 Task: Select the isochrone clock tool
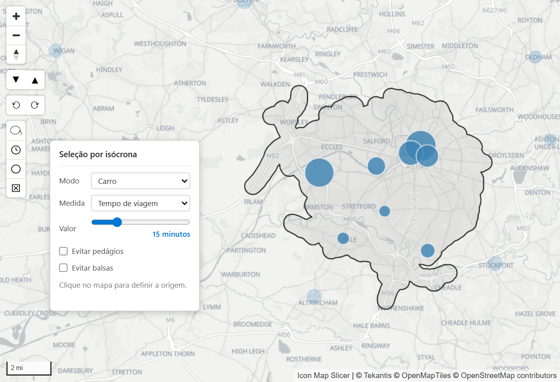tap(16, 150)
